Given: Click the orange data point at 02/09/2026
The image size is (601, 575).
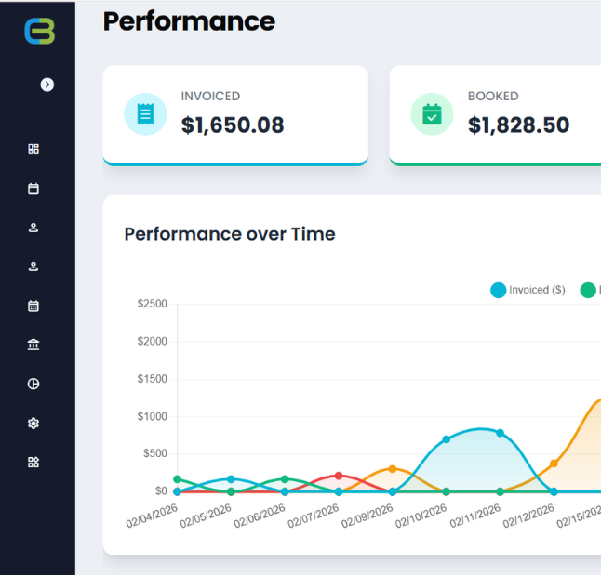Looking at the screenshot, I should [x=393, y=469].
